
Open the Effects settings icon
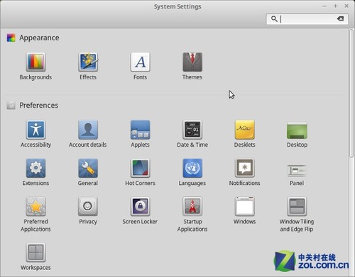click(x=88, y=62)
